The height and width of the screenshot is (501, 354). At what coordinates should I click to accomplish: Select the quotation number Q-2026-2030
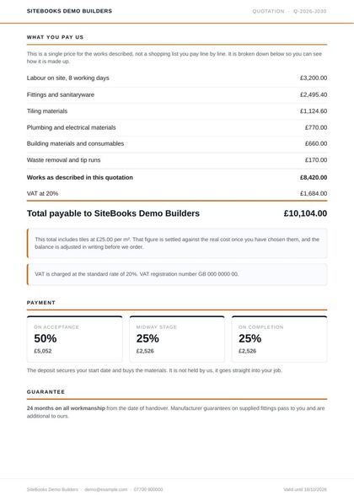point(309,11)
